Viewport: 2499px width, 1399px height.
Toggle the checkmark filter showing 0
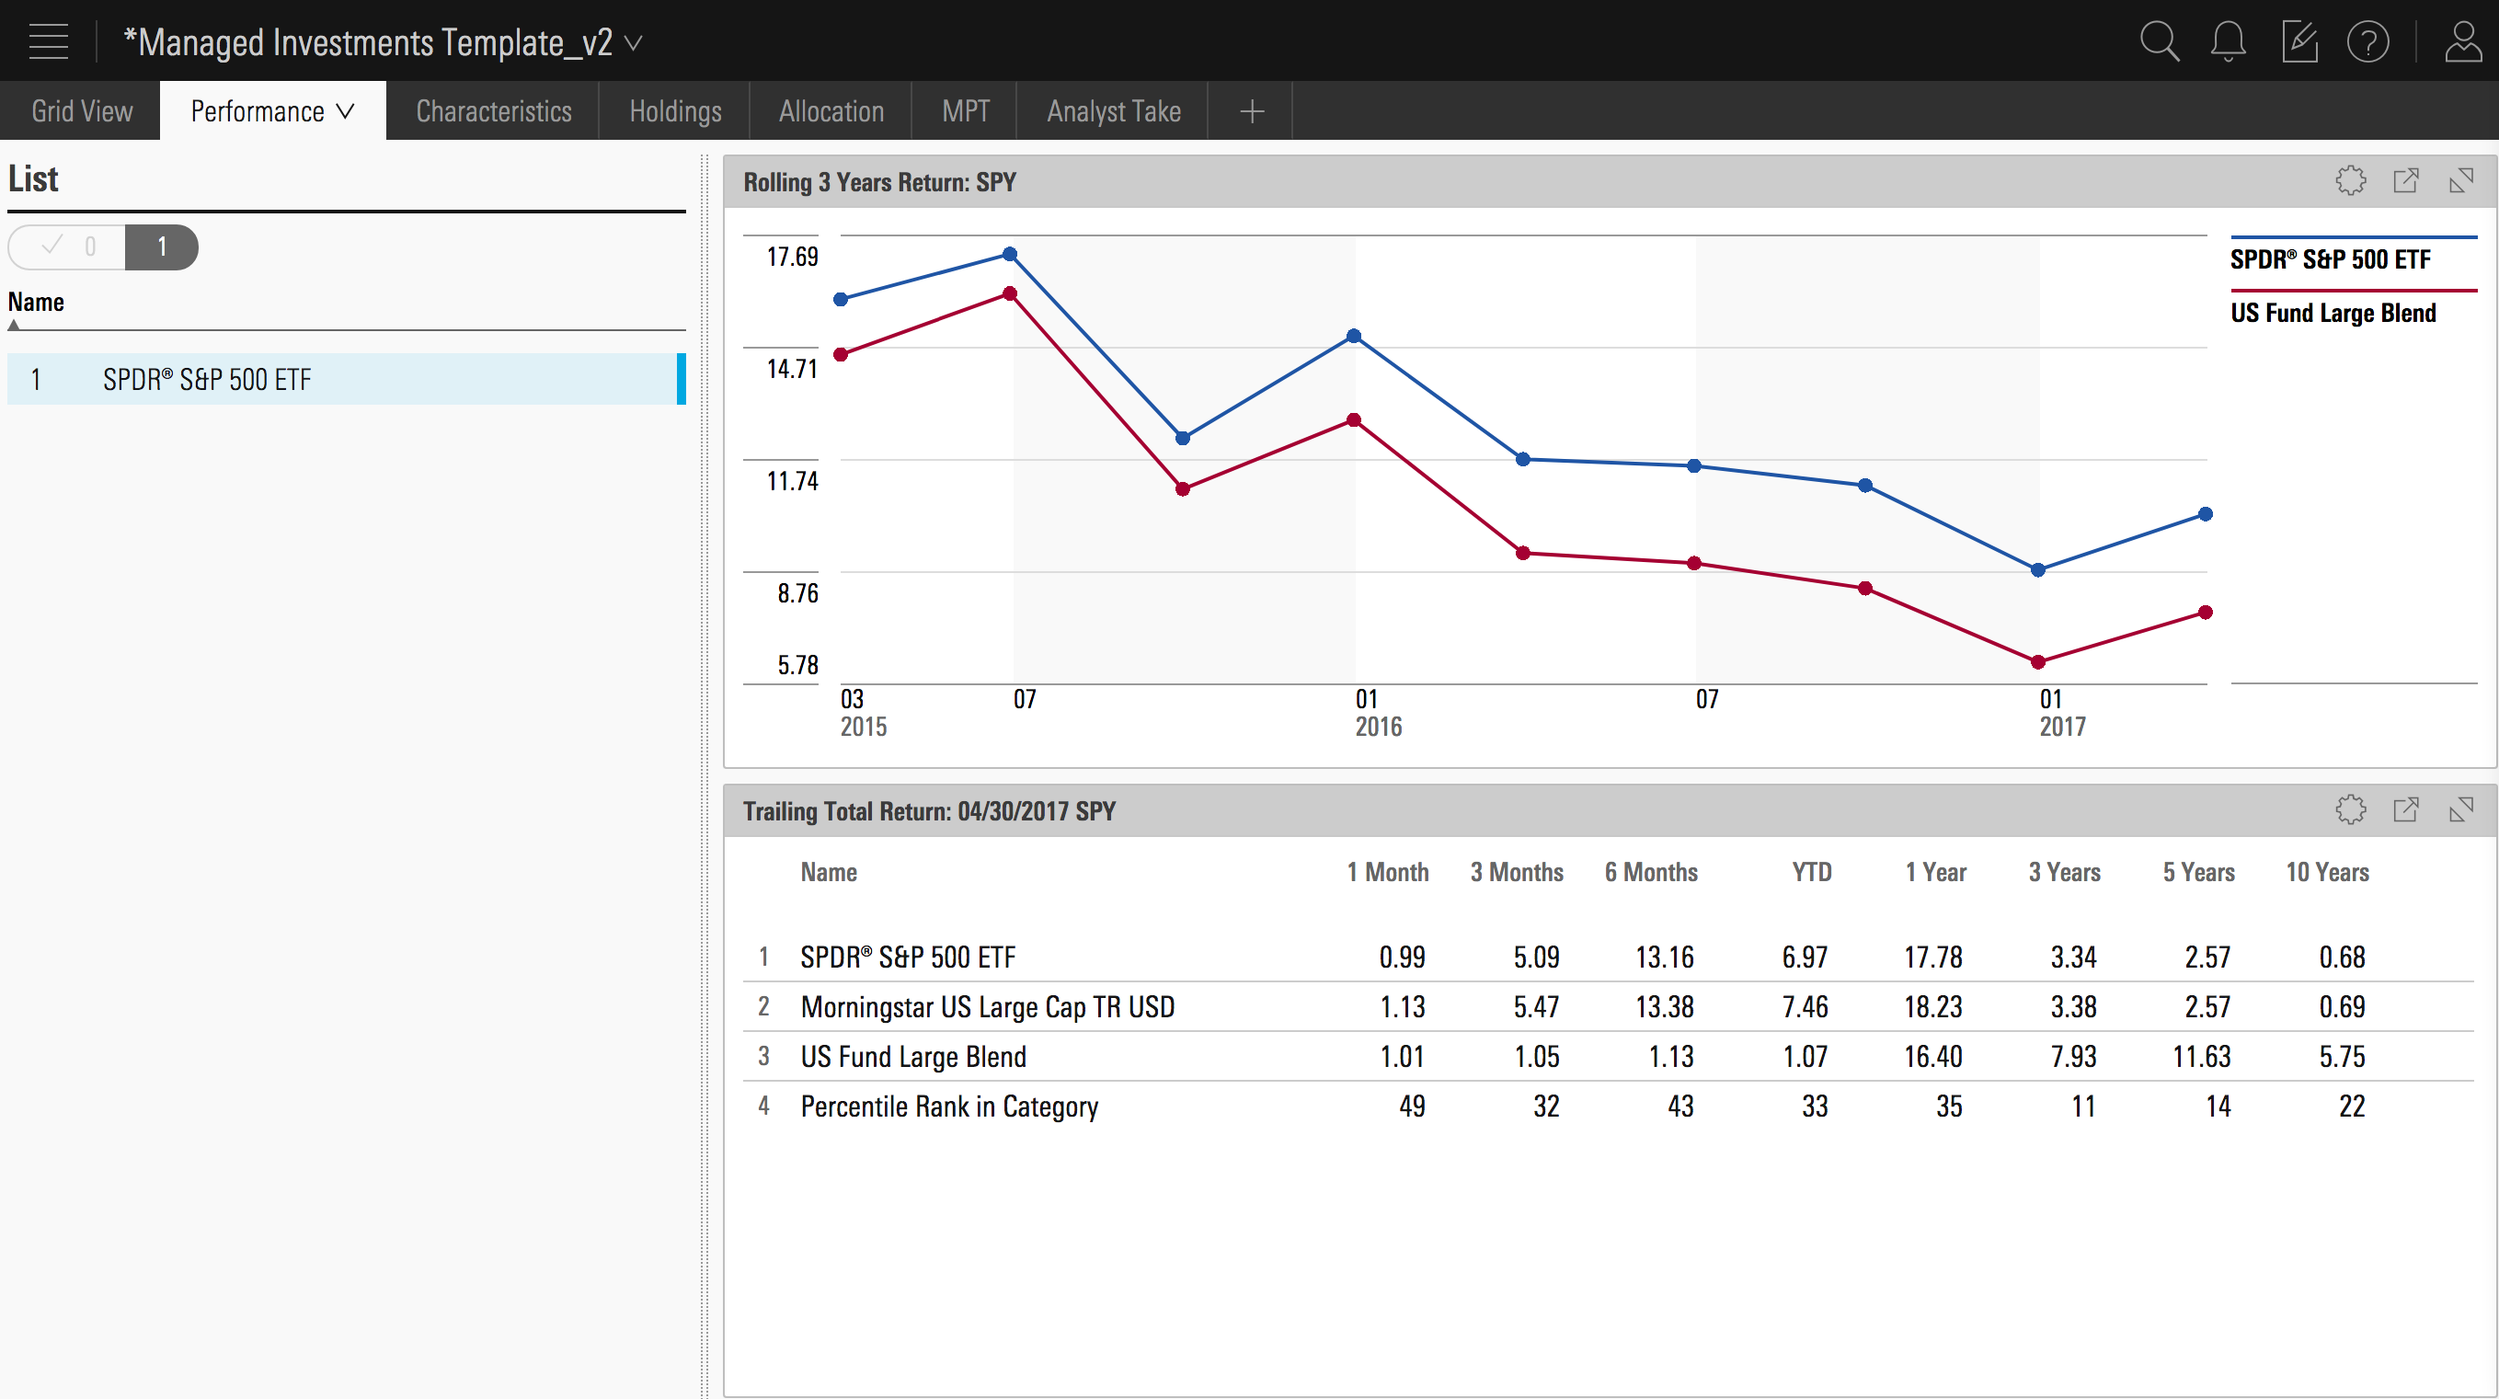(x=68, y=247)
